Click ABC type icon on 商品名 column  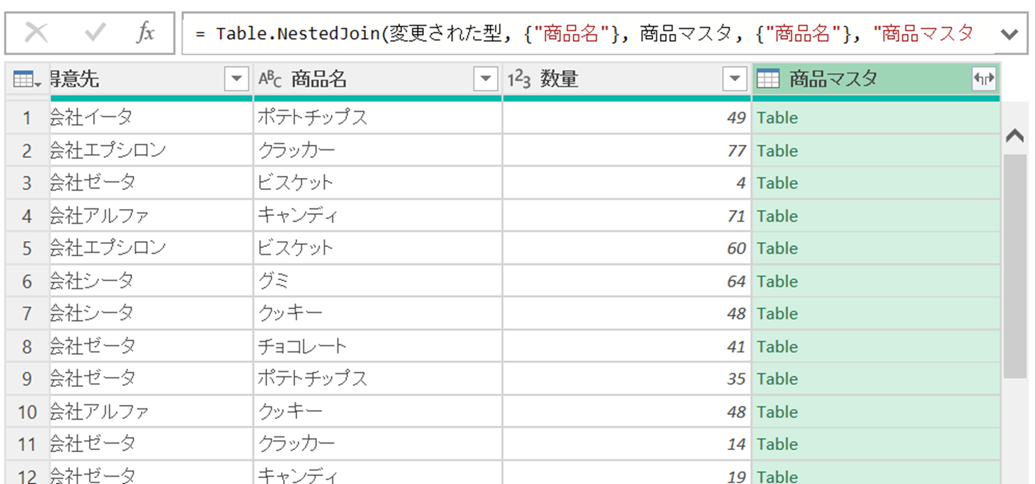pyautogui.click(x=270, y=80)
